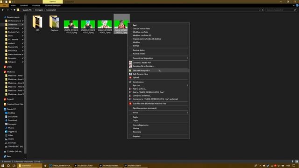Click the Windows Start button
The image size is (299, 168).
(3, 166)
